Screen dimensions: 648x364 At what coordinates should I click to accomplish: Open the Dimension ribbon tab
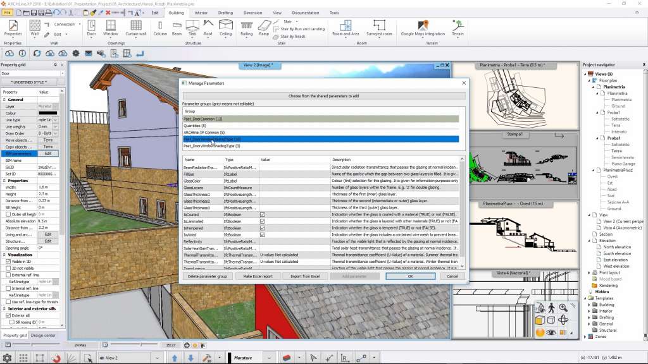tap(252, 13)
